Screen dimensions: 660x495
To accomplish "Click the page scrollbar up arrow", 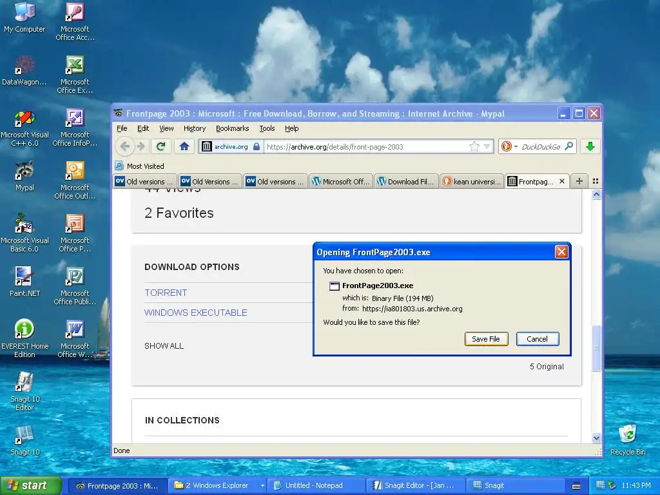I will point(596,194).
